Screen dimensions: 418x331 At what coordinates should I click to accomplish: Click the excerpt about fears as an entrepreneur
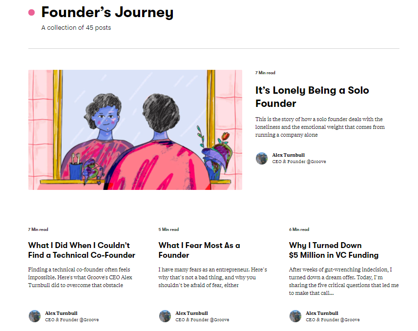[212, 277]
